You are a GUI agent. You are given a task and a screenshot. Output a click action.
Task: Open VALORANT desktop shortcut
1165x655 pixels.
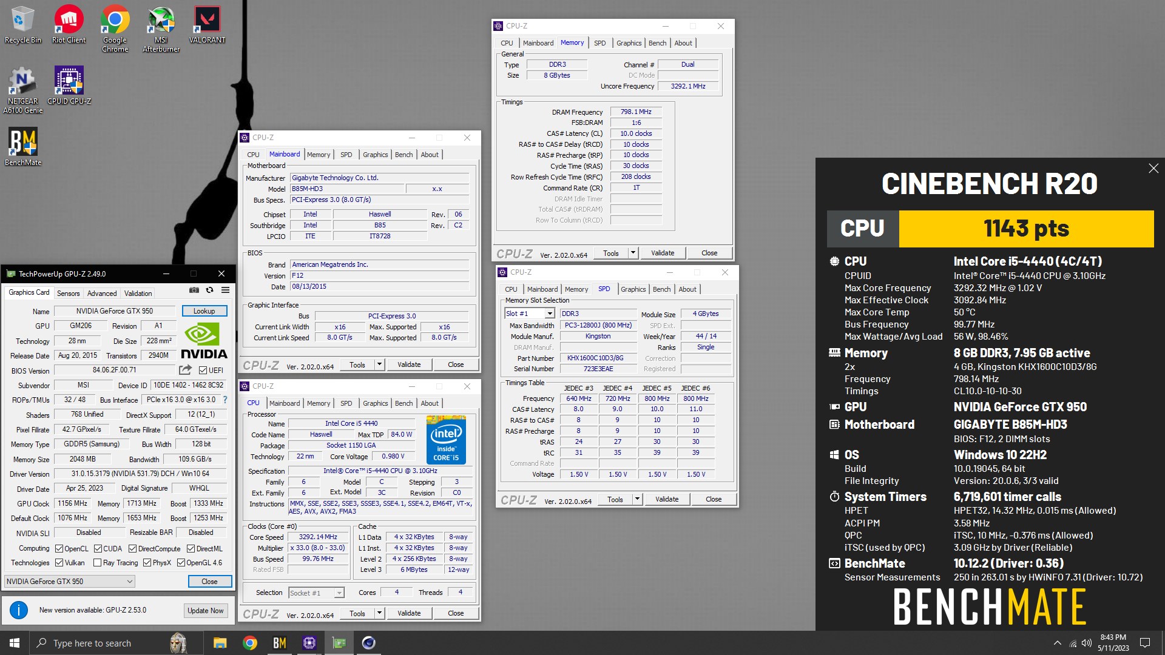point(207,25)
